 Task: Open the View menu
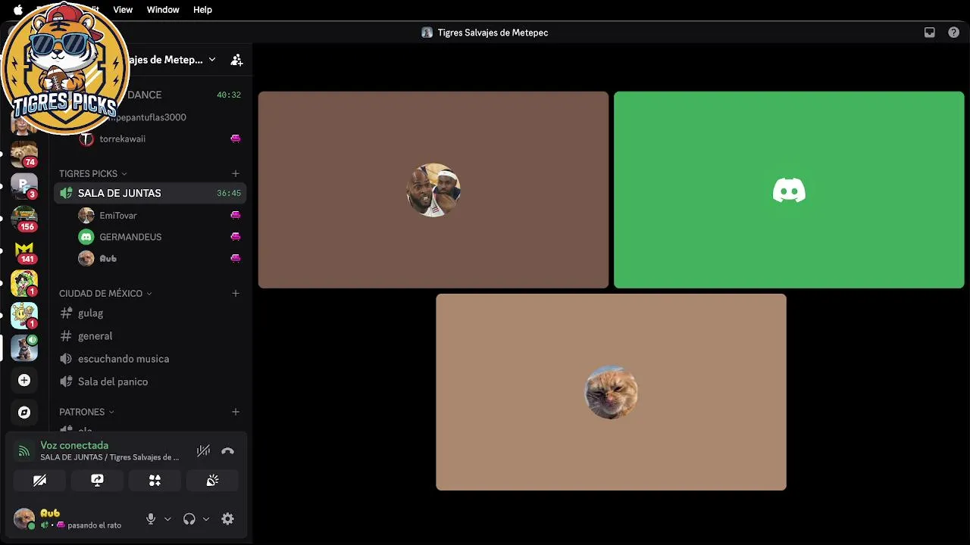pos(123,10)
